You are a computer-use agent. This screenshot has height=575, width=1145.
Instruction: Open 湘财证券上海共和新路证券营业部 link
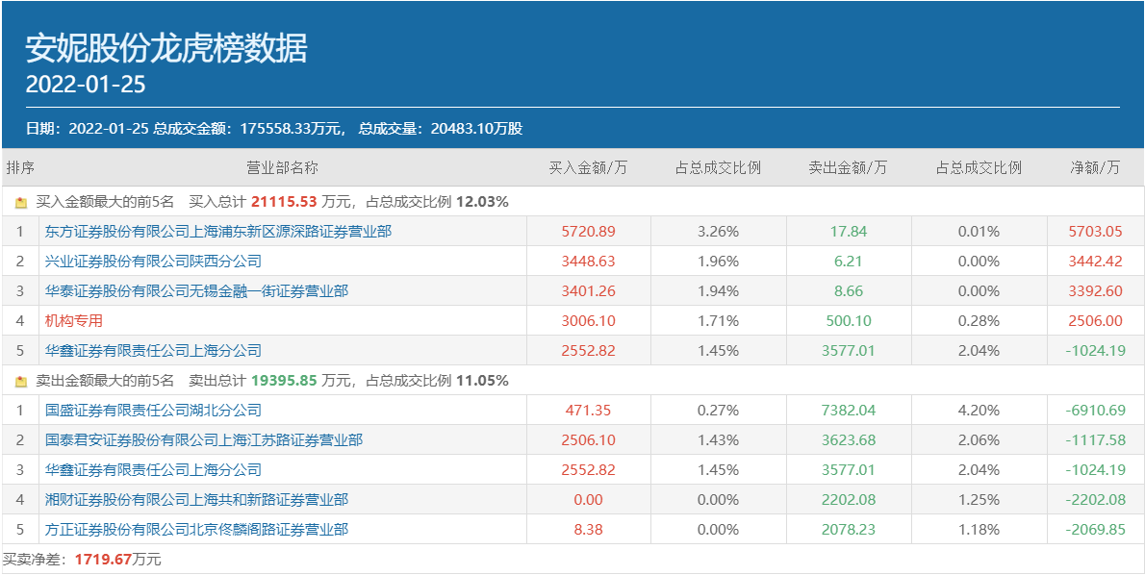tap(196, 500)
